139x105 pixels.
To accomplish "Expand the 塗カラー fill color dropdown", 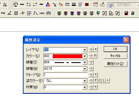I will (x=85, y=81).
